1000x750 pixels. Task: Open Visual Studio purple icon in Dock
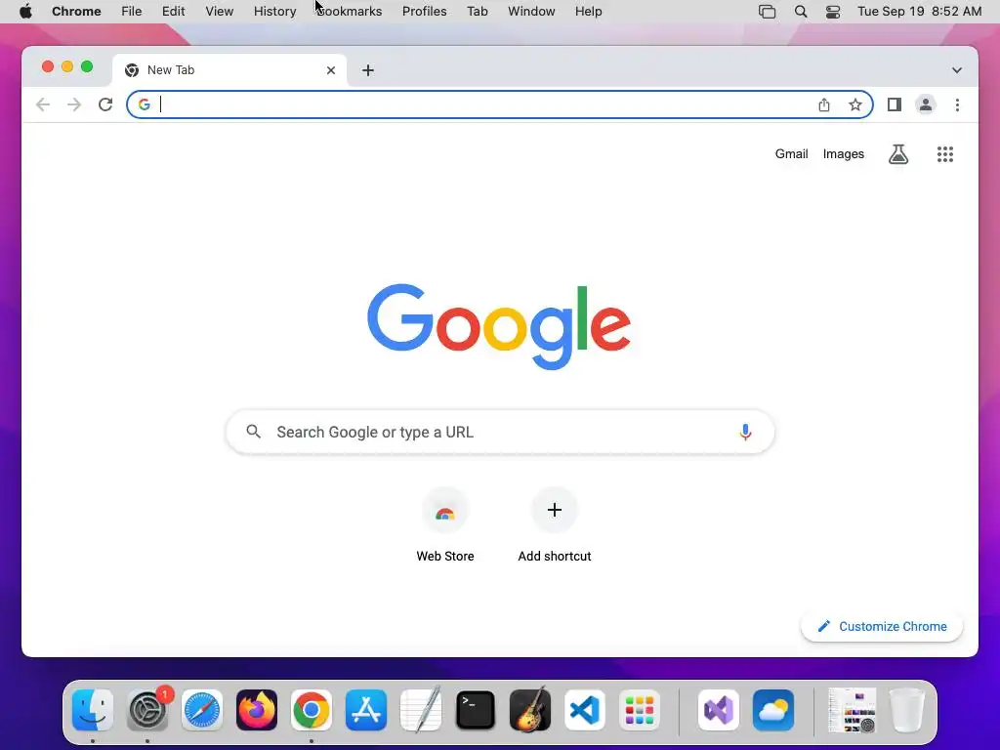pos(719,710)
